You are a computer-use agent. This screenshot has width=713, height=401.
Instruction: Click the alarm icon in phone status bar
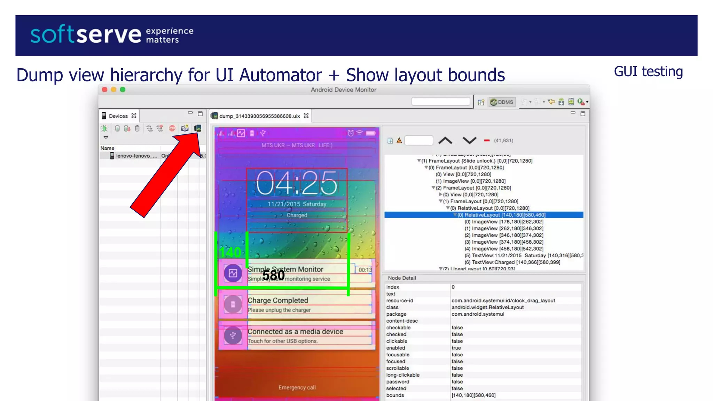coord(351,133)
